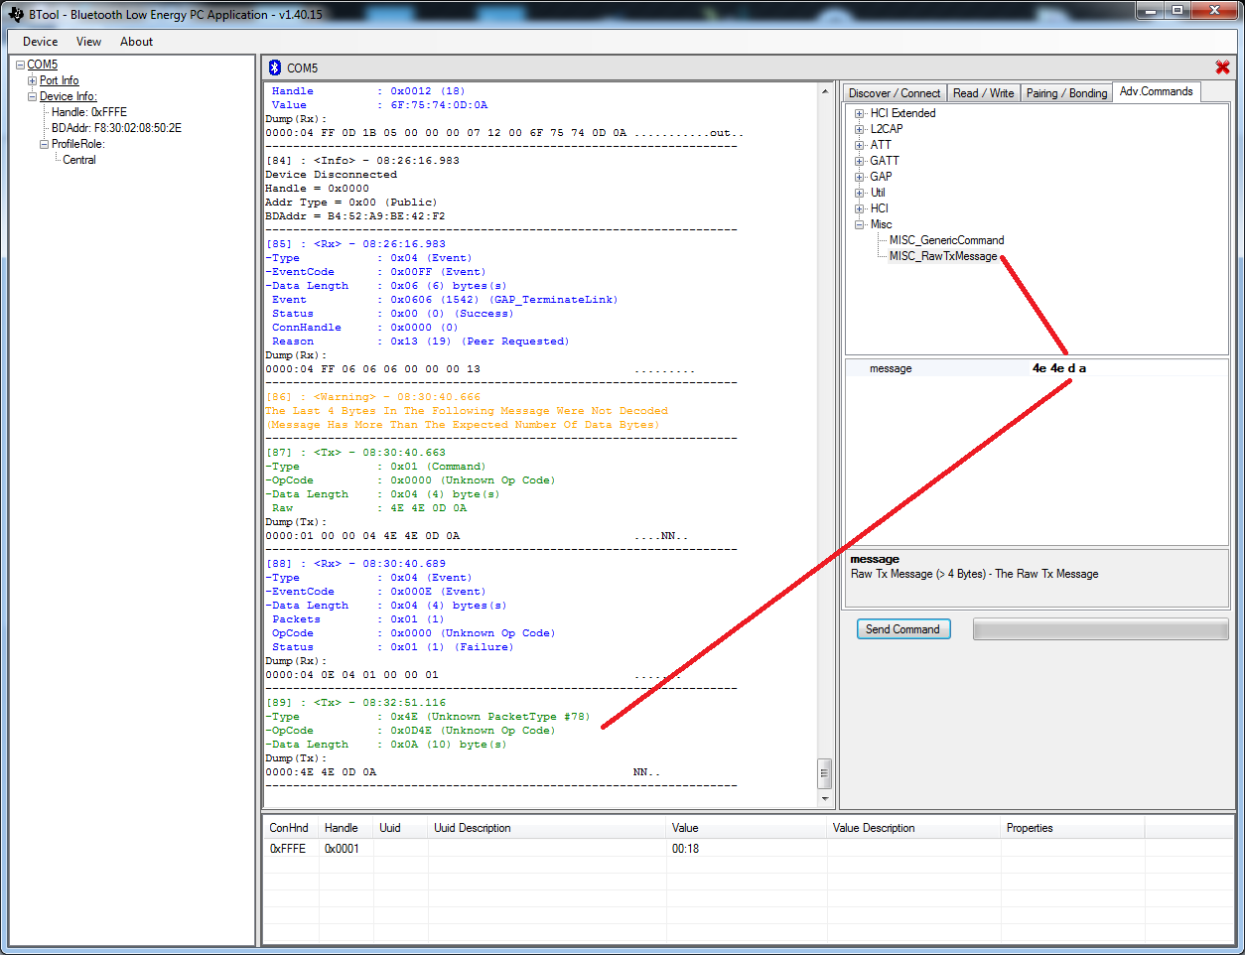Viewport: 1245px width, 955px height.
Task: Maximize the BTool window
Action: (1177, 11)
